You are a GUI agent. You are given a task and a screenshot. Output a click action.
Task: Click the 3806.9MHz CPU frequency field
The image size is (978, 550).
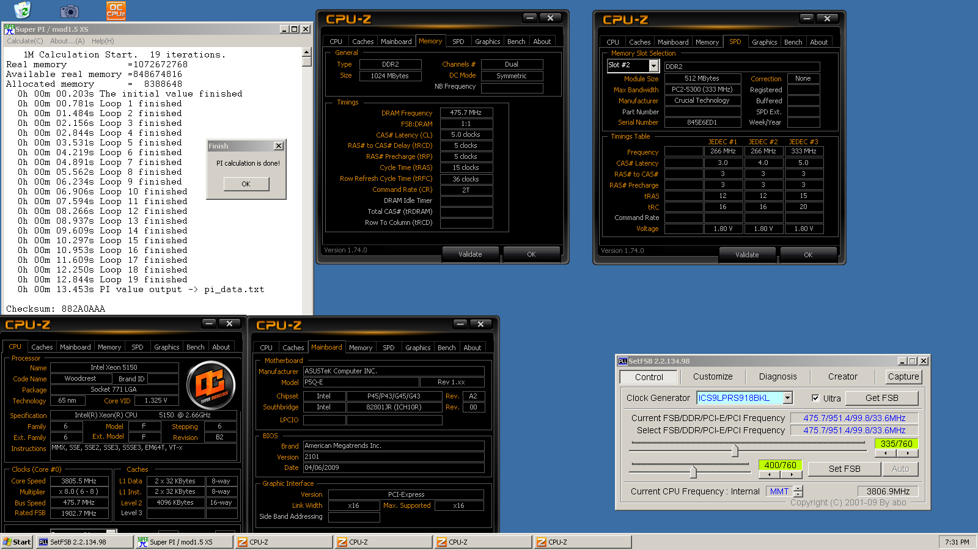[888, 491]
